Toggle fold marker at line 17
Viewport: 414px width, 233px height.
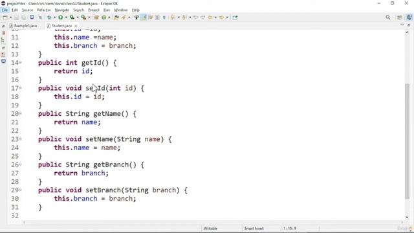(20, 88)
